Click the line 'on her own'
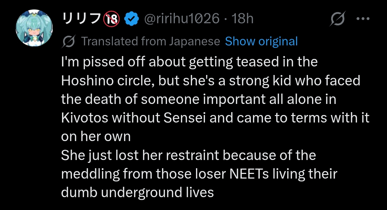This screenshot has height=210, width=387. coord(96,137)
